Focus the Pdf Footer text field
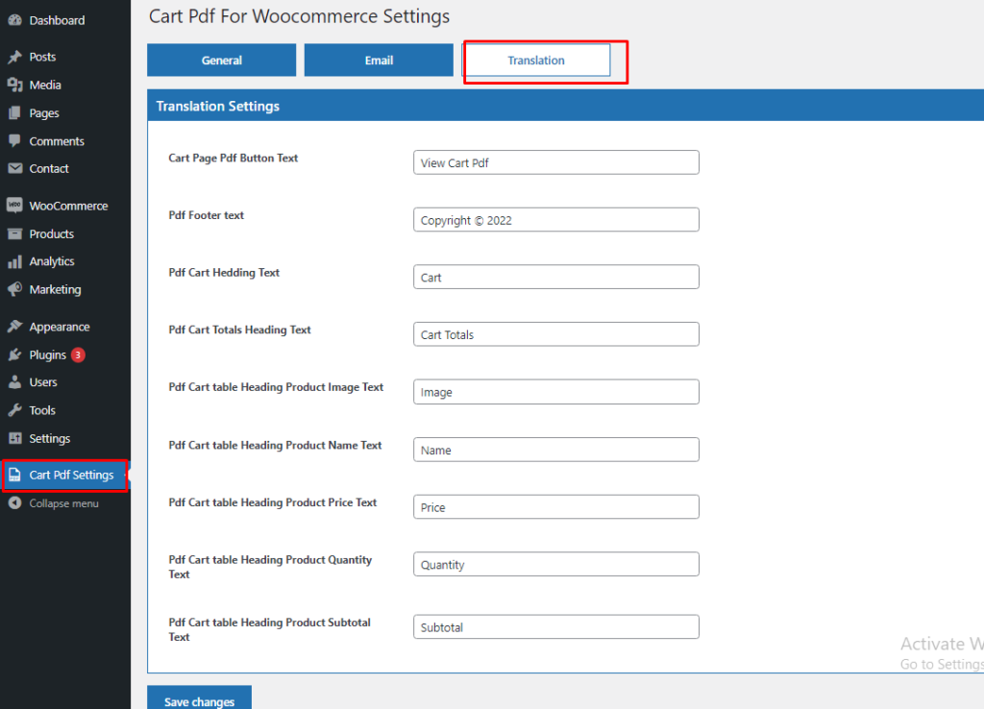Screen dimensions: 984x709 pos(556,220)
